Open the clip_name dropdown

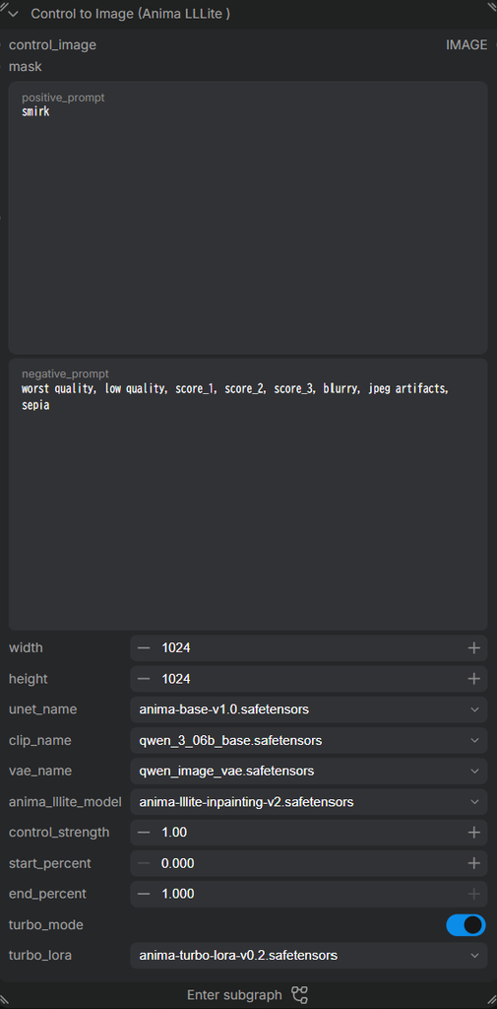pos(309,741)
